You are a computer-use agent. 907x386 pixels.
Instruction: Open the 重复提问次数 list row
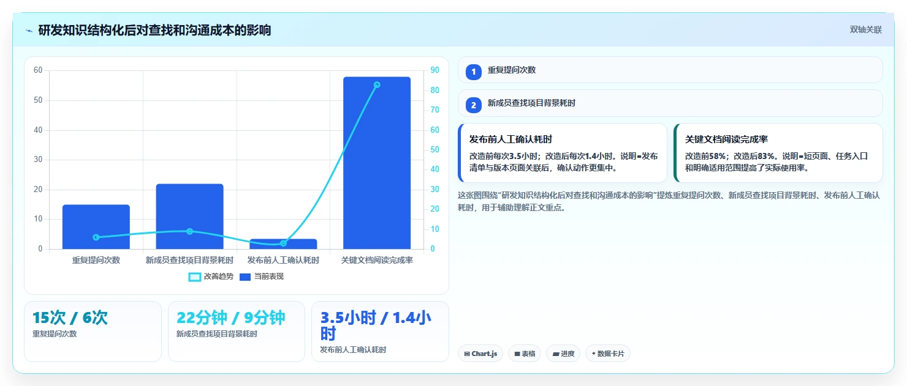670,70
